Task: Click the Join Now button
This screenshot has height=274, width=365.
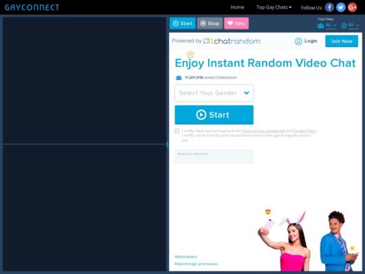Action: [341, 41]
